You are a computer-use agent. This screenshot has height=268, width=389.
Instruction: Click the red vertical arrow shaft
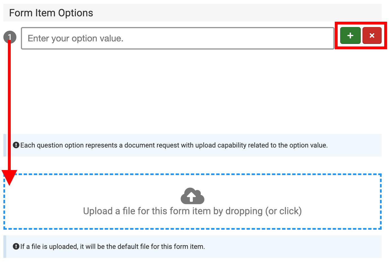9,107
